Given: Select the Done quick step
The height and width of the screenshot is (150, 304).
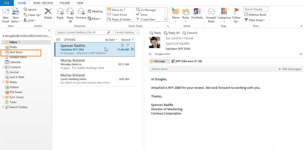Looking at the screenshot, I should [x=142, y=15].
